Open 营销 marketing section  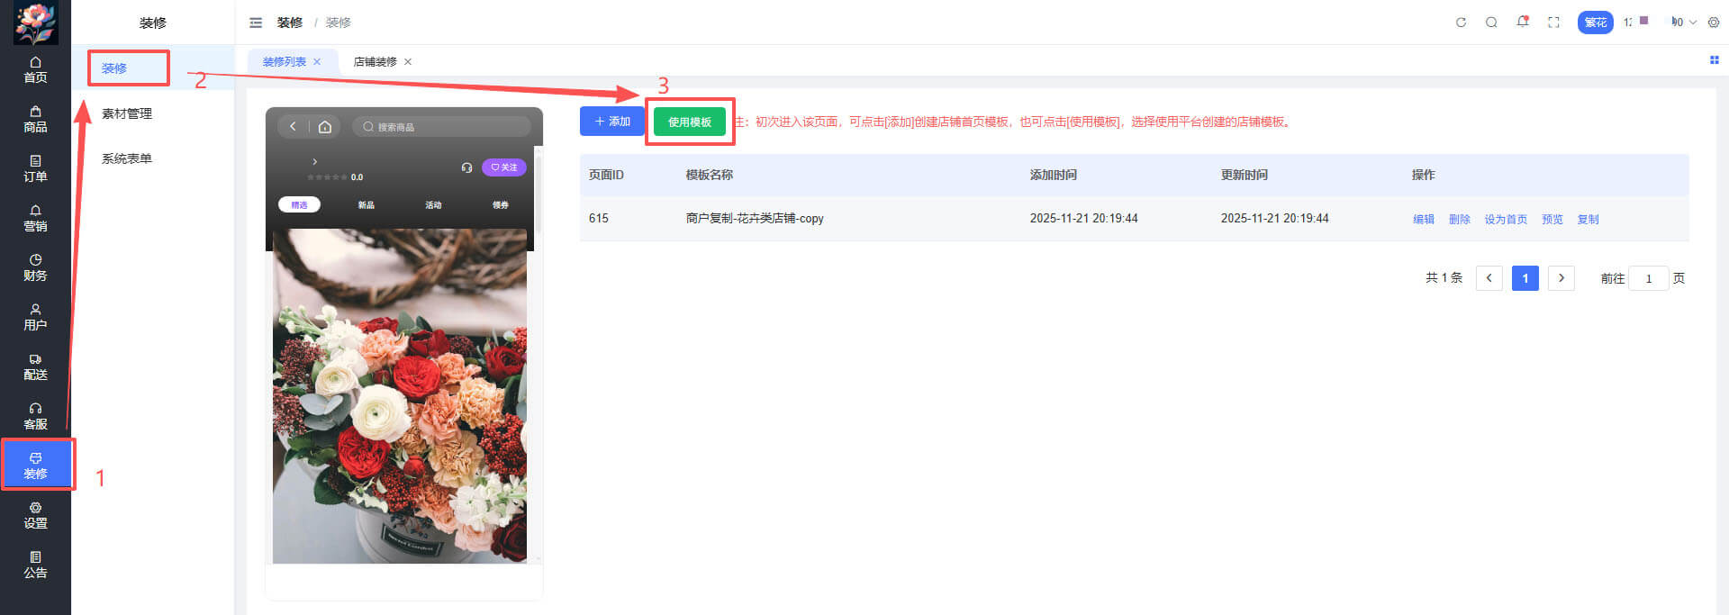point(35,218)
